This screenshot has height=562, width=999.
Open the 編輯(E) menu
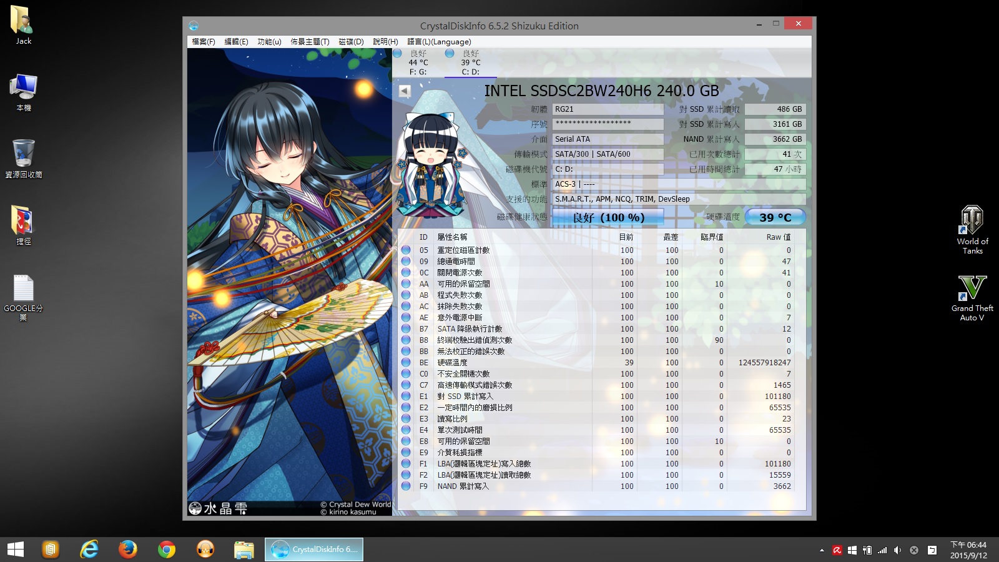point(236,42)
